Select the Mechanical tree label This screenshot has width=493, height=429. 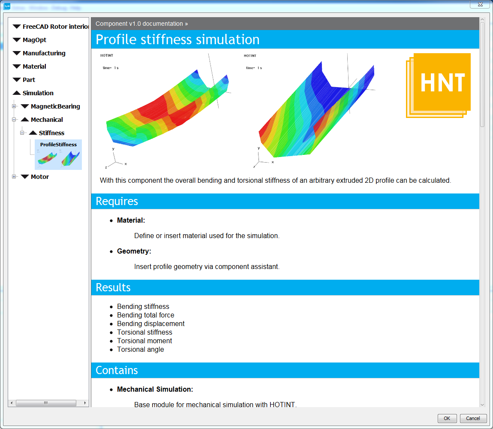click(x=47, y=120)
